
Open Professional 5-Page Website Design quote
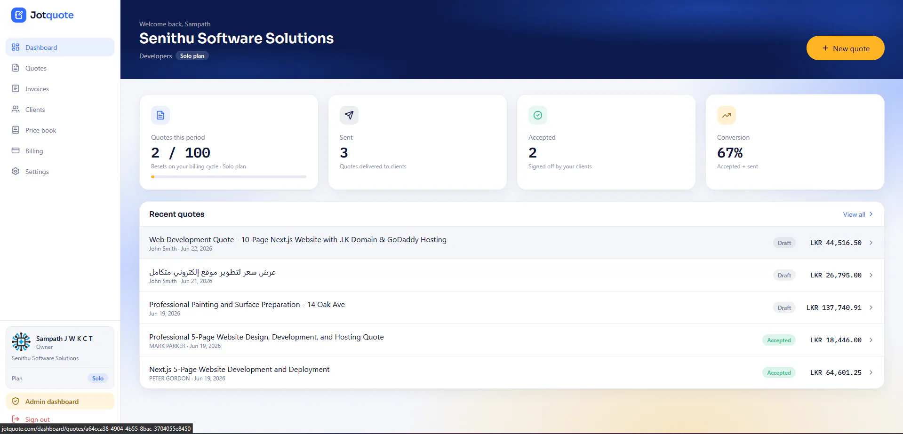click(x=266, y=337)
